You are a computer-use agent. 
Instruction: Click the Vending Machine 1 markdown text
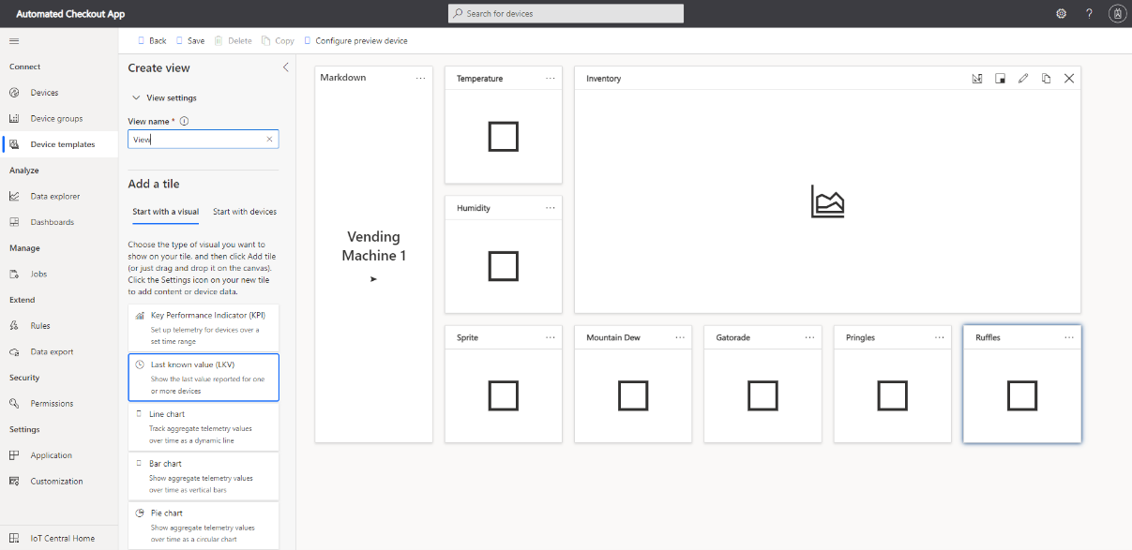(x=374, y=246)
